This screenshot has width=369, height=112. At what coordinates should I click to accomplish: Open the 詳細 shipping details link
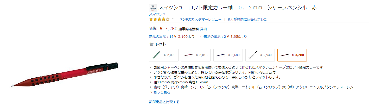203,29
